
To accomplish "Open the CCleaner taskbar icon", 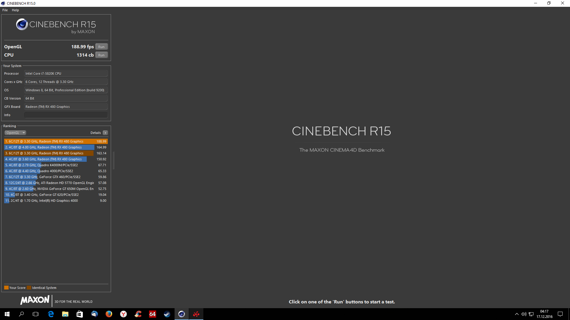I will [x=138, y=314].
